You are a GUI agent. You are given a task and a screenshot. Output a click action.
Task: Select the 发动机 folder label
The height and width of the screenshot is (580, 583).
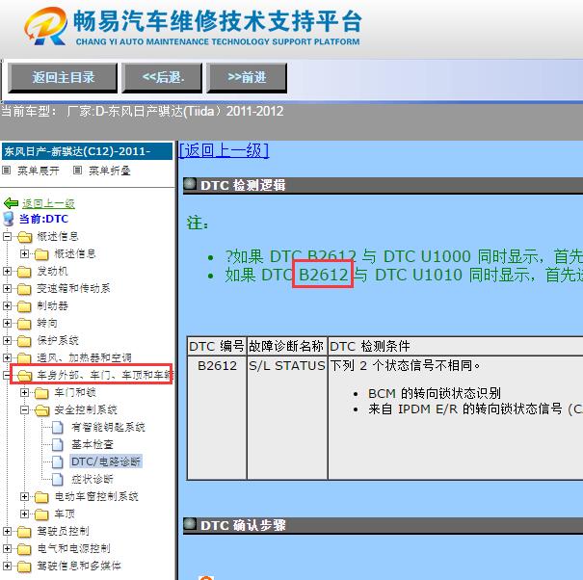52,272
